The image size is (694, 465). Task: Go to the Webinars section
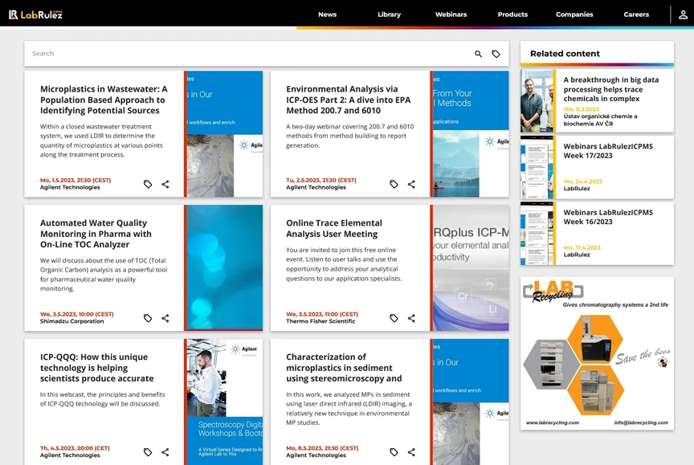(x=451, y=14)
